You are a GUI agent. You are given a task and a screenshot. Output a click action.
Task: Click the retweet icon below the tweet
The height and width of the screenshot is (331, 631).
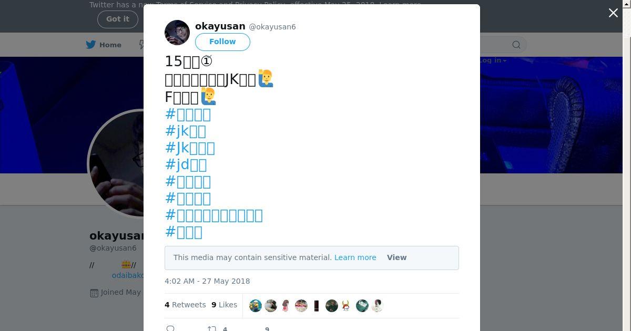211,329
